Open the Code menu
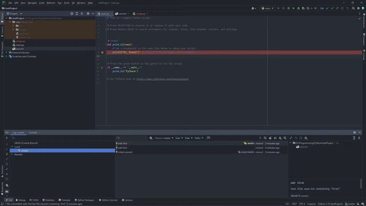The width and height of the screenshot is (366, 206). click(42, 3)
